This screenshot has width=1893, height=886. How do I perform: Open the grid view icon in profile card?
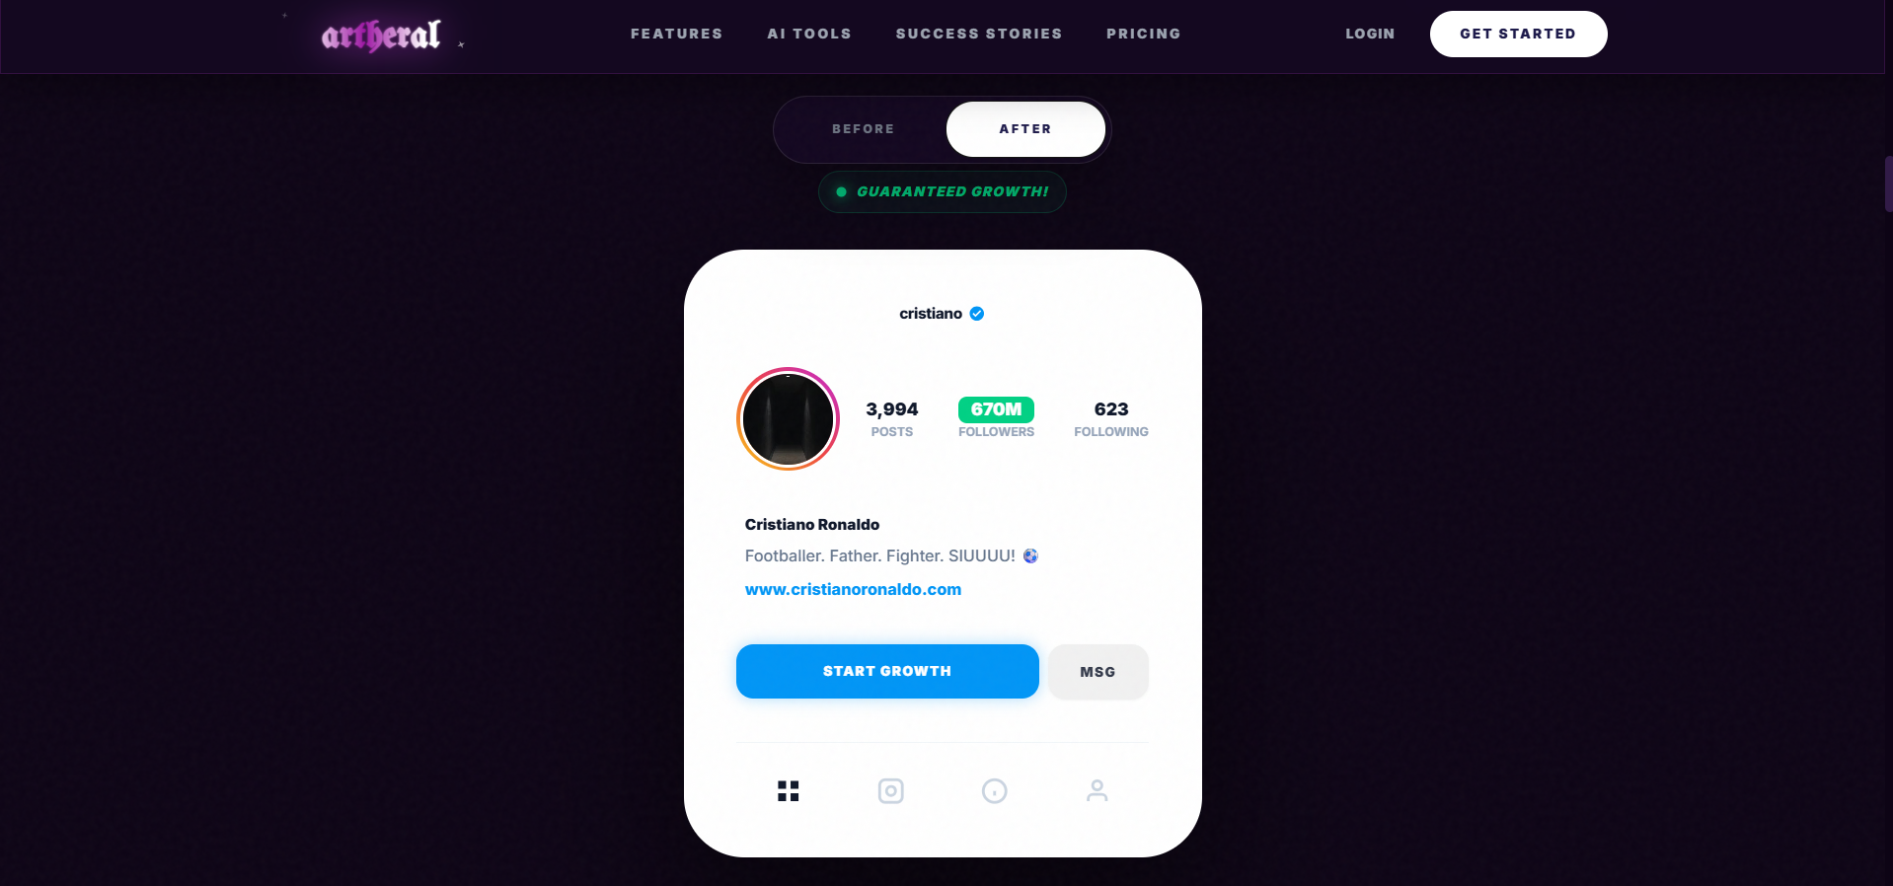(788, 791)
